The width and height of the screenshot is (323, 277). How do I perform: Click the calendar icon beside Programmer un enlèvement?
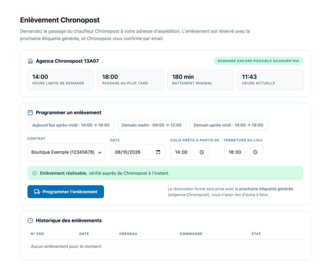(x=30, y=112)
